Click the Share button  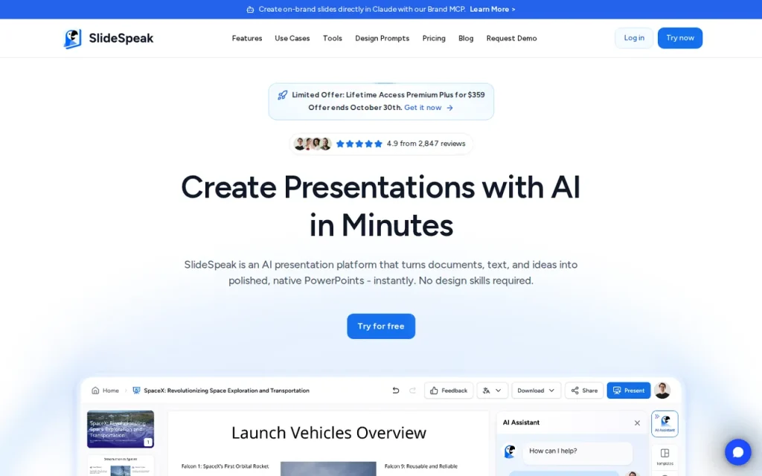click(584, 390)
